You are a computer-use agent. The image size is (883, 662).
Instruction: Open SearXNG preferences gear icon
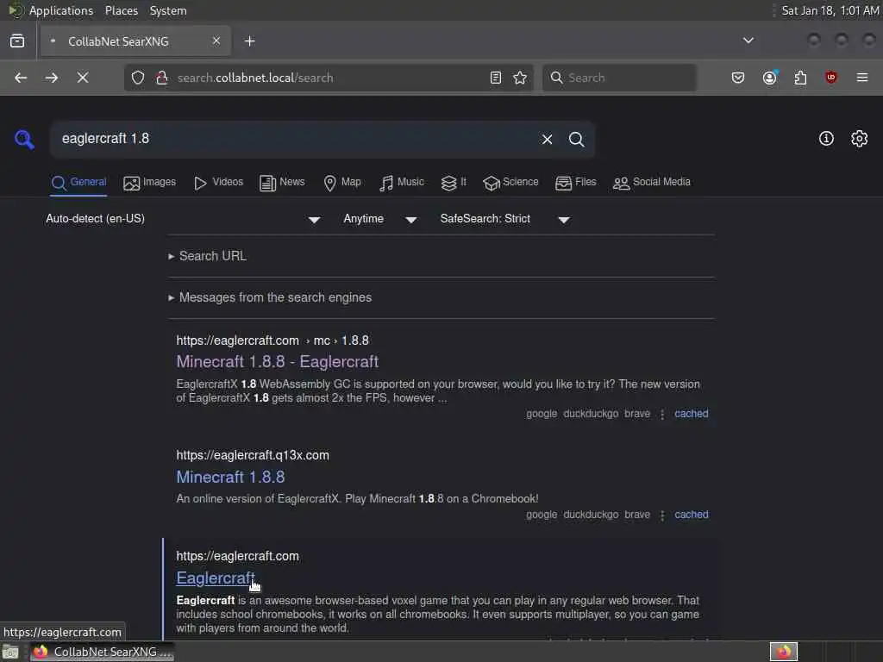pyautogui.click(x=860, y=139)
